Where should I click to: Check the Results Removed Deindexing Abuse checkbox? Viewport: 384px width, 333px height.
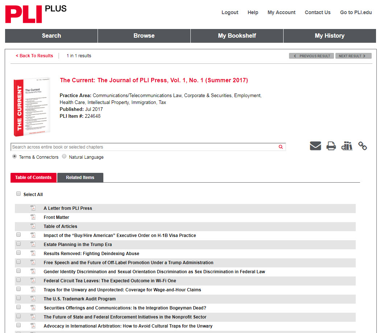click(18, 253)
